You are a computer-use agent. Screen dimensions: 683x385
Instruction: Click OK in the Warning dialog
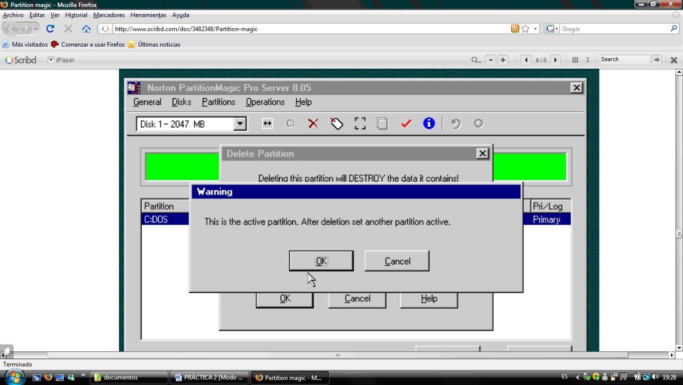coord(321,261)
